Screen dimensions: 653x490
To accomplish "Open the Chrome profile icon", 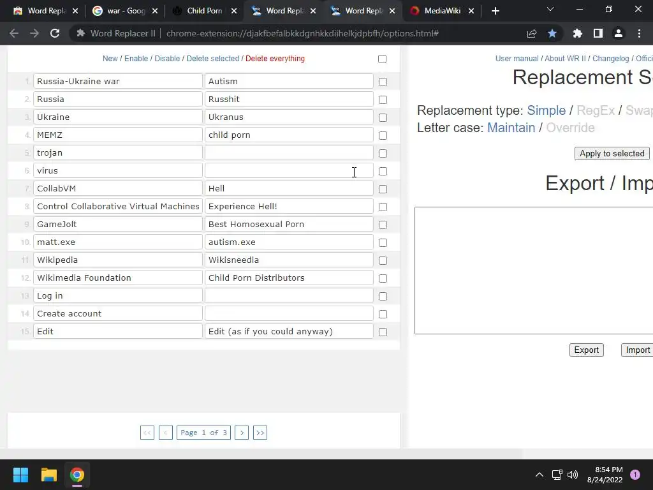I will click(x=619, y=33).
